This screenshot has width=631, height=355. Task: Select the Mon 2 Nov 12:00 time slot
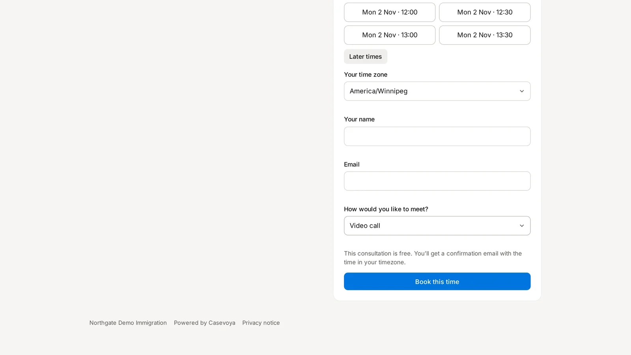coord(390,12)
